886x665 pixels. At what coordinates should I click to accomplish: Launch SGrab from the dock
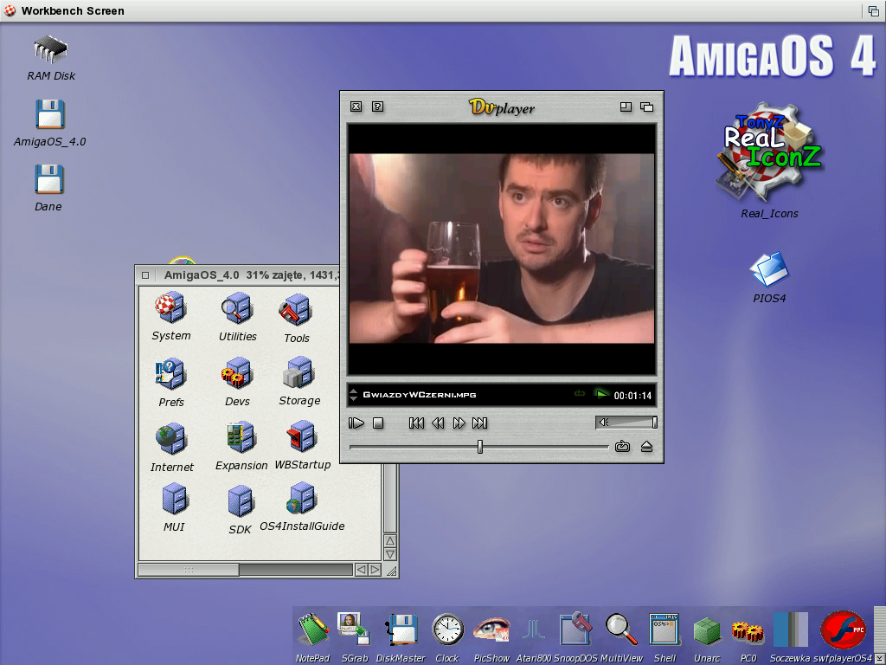tap(354, 629)
